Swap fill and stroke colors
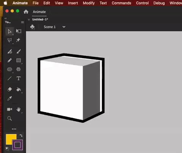Image resolution: width=182 pixels, height=153 pixels. click(21, 136)
